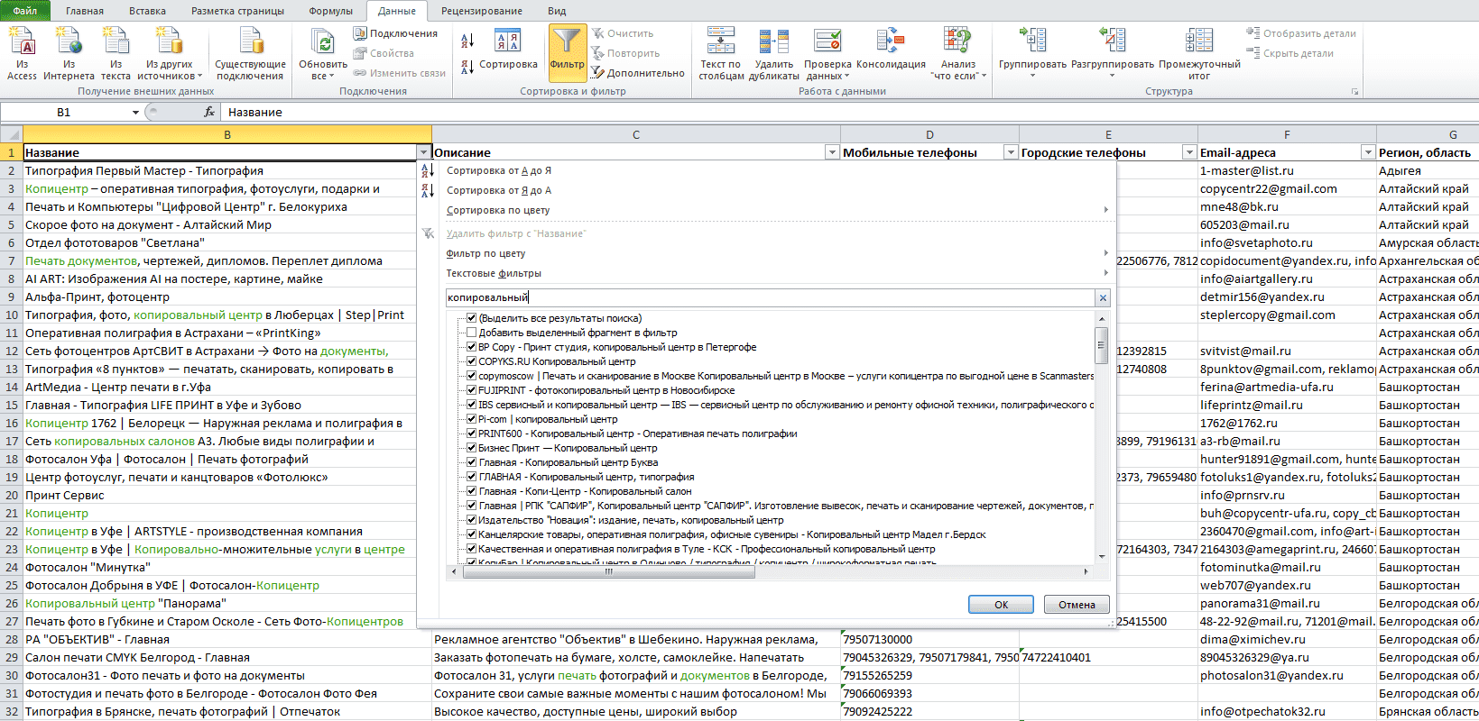This screenshot has height=721, width=1479.
Task: Click the filter search field containing копировальный
Action: tap(771, 297)
